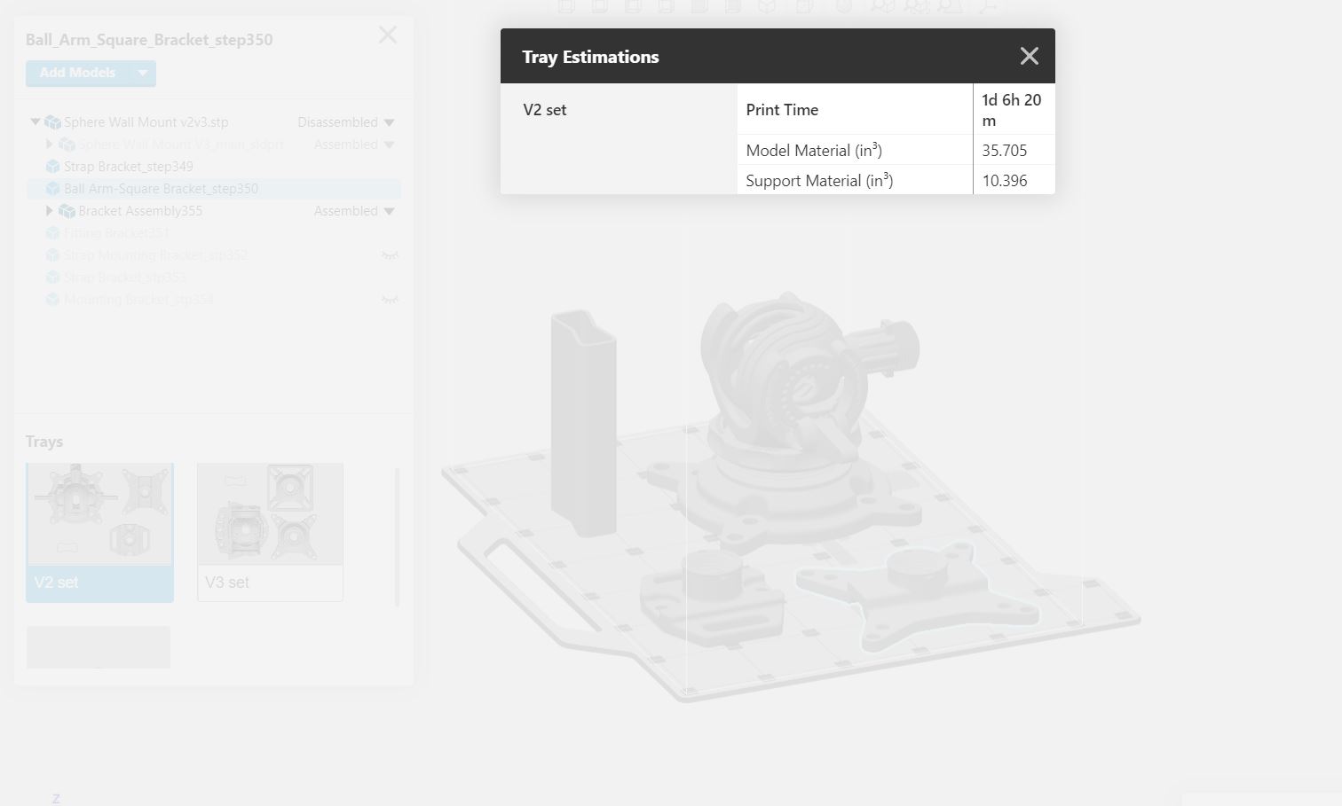Viewport: 1342px width, 806px height.
Task: Click the Strap Bracket_step349 part icon
Action: pos(52,167)
